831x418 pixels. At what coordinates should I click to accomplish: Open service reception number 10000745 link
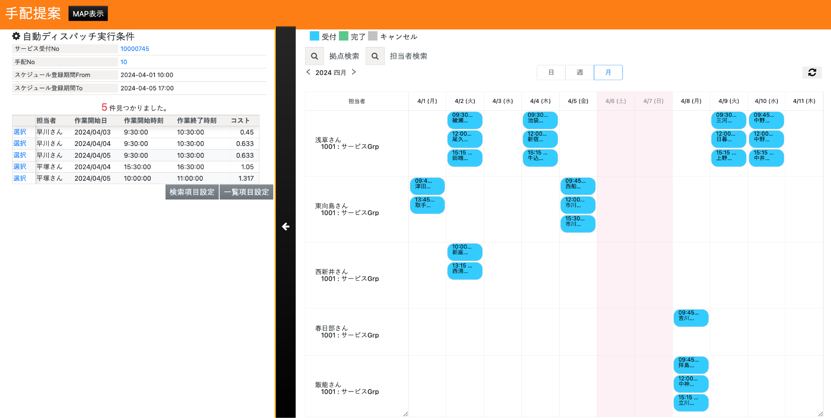click(x=135, y=49)
